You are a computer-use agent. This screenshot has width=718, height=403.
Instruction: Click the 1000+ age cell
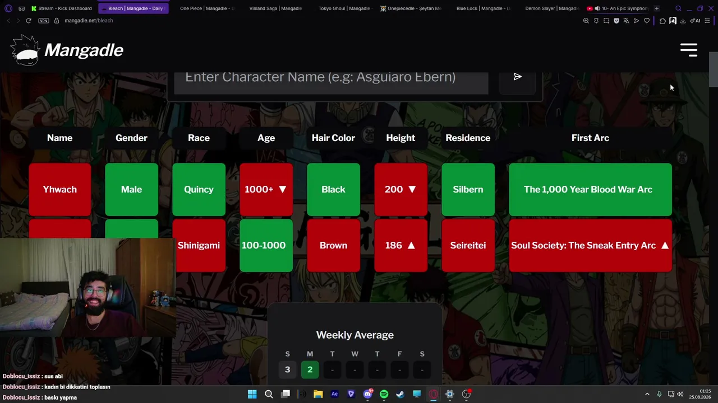click(266, 189)
